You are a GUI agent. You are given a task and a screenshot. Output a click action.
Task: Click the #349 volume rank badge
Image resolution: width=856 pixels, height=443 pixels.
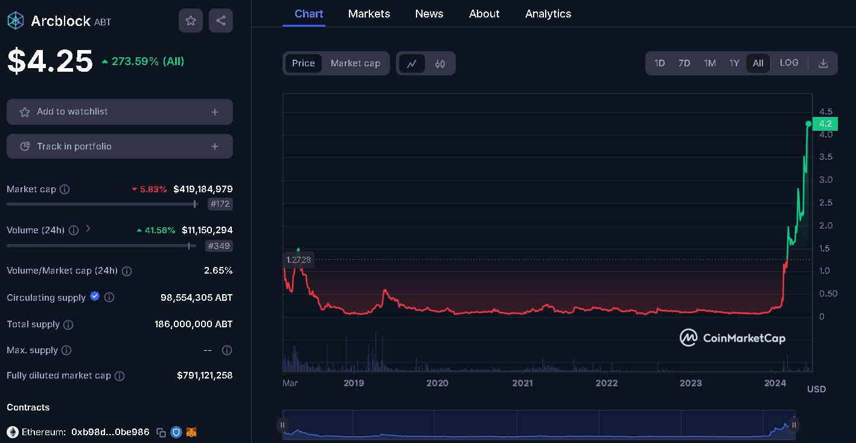(x=219, y=246)
